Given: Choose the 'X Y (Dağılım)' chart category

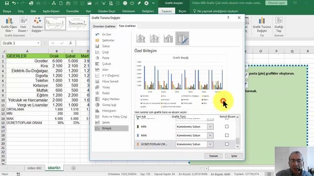Looking at the screenshot, I should pyautogui.click(x=111, y=75).
